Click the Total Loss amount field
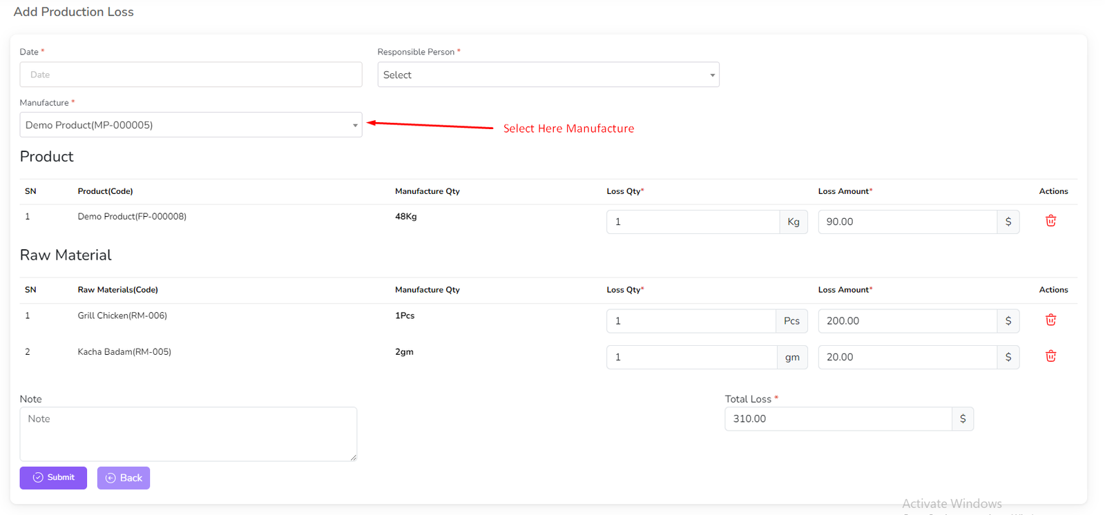Viewport: 1105px width, 515px height. pyautogui.click(x=838, y=419)
